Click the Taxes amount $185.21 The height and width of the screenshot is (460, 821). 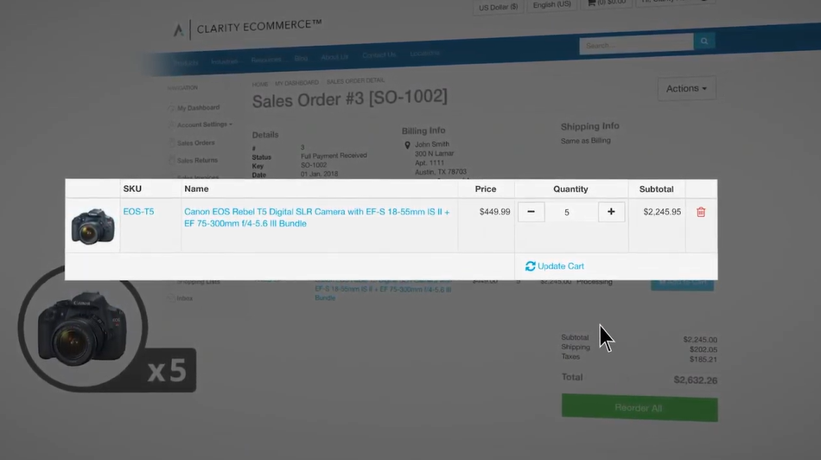point(703,360)
